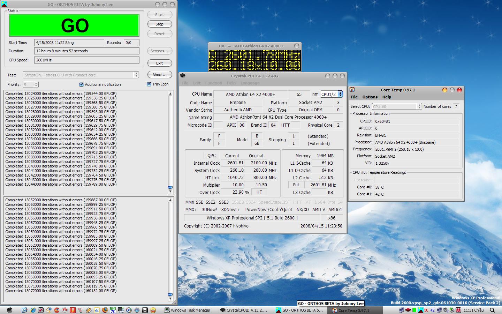Launch the media player blue play icon
The height and width of the screenshot is (314, 502).
click(x=129, y=310)
